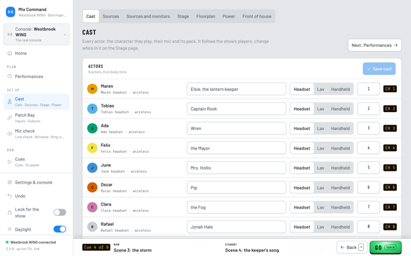Open the Floorplan tab

pyautogui.click(x=205, y=16)
